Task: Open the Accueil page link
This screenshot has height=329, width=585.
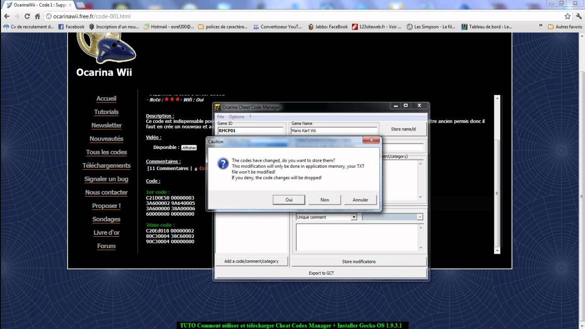Action: coord(106,99)
